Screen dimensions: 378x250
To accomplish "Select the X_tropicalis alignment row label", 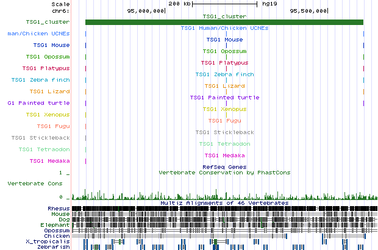I will 51,242.
